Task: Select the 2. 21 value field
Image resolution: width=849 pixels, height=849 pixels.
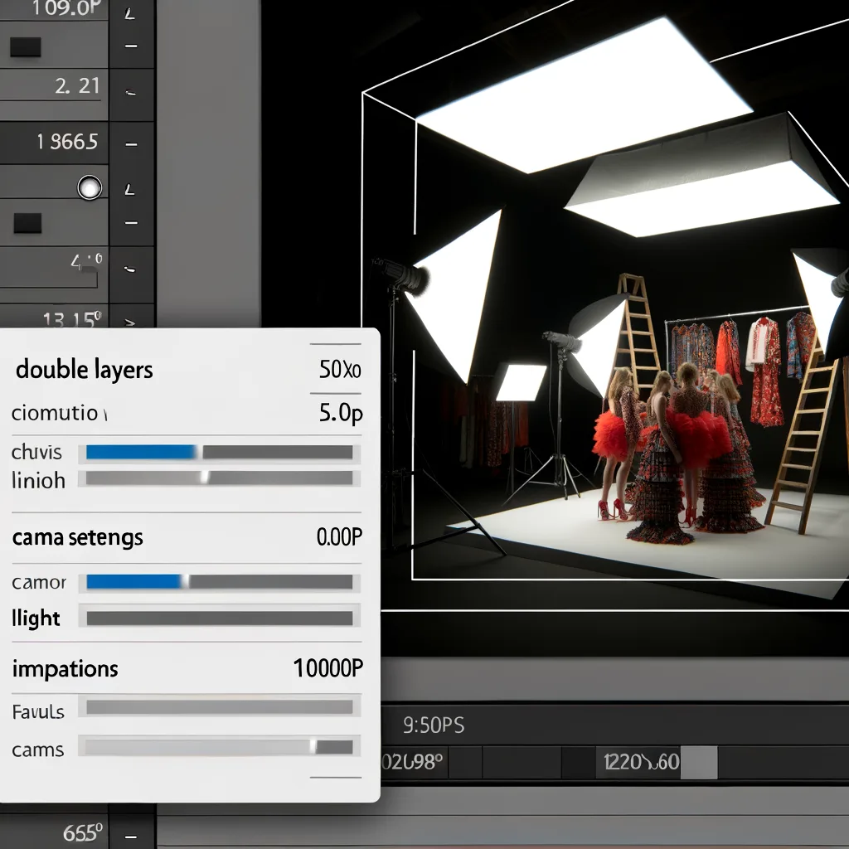Action: [x=76, y=86]
